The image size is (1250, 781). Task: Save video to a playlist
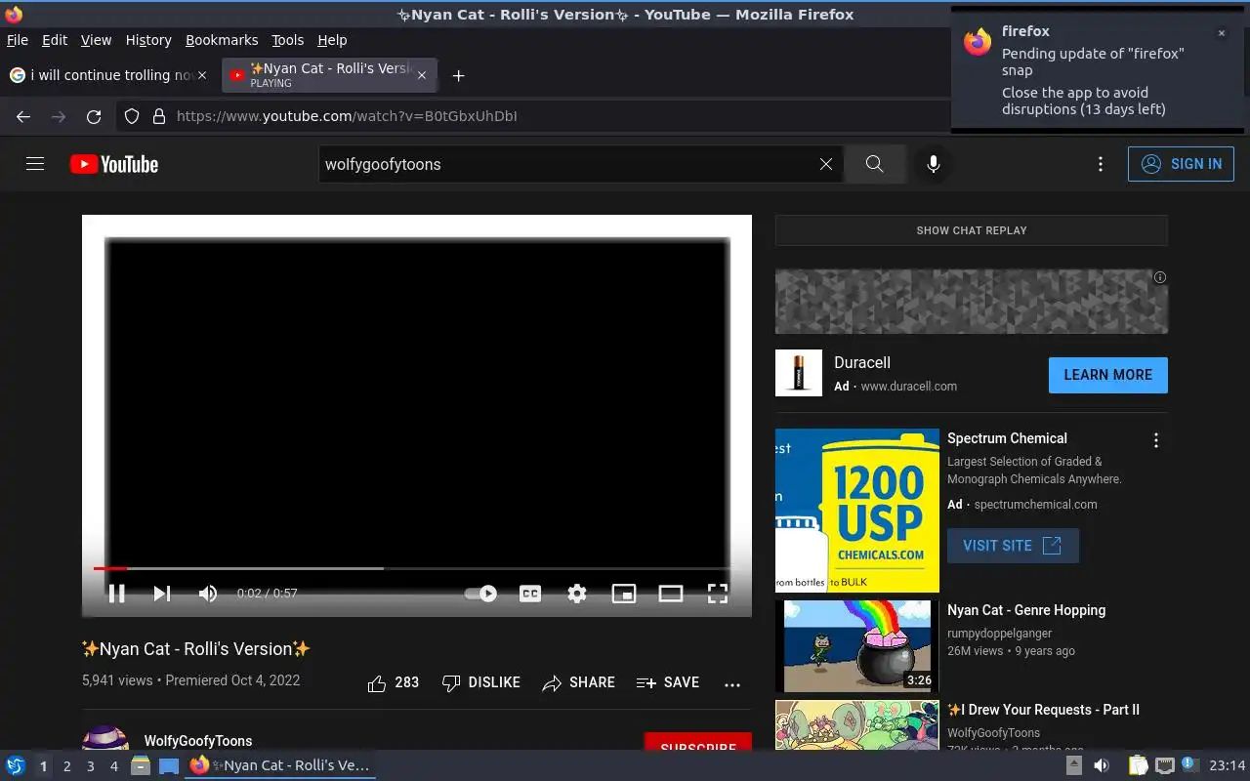668,683
